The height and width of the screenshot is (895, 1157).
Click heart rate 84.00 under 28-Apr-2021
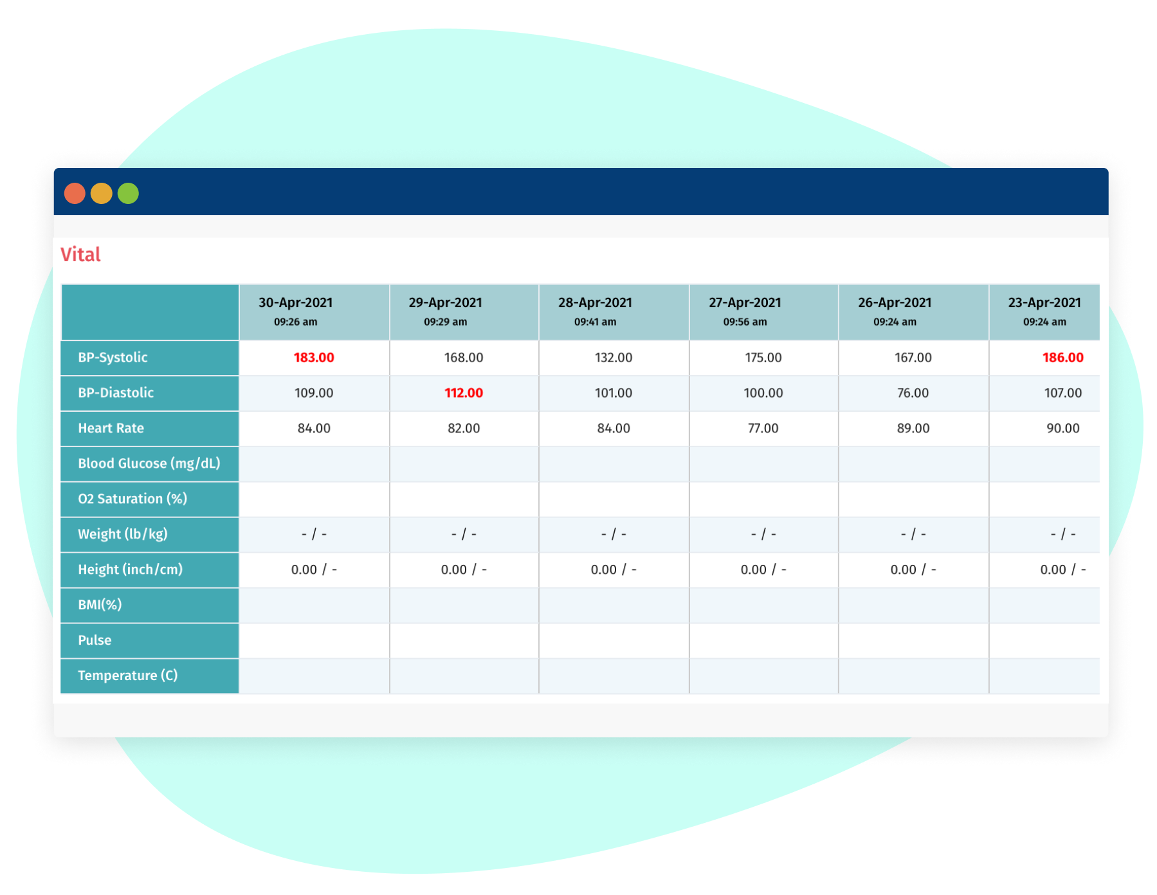coord(614,429)
